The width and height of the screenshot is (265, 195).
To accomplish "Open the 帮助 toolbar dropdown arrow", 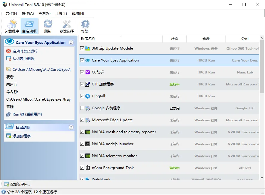I will pos(90,31).
